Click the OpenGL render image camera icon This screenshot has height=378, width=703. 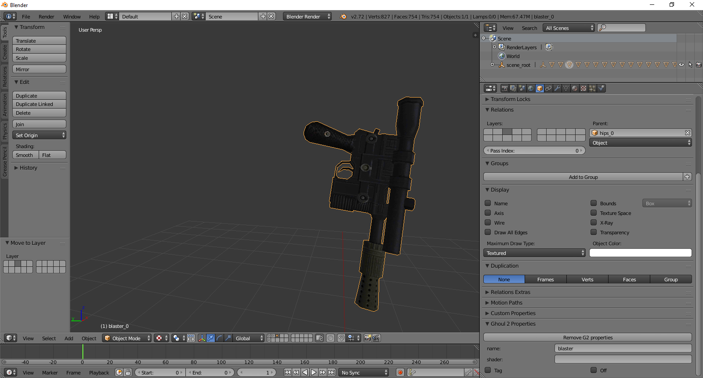(368, 338)
